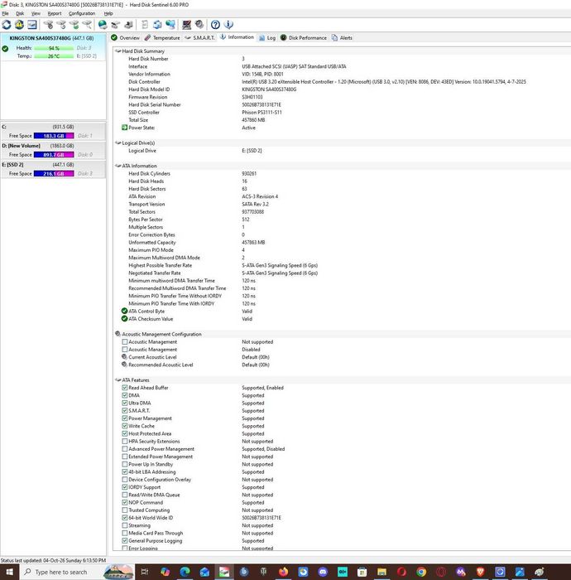Select the KINGSTON SA400S37480G disk entry

pos(53,47)
